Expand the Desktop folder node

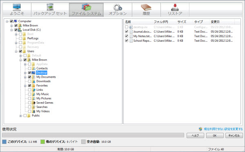[x=25, y=73]
